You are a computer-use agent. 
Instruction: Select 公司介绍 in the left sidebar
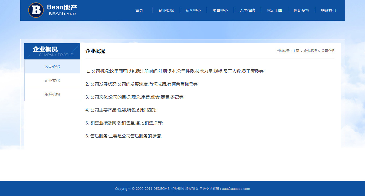pyautogui.click(x=52, y=67)
